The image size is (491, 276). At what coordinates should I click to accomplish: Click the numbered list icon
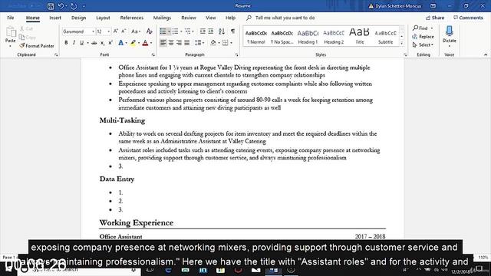pos(175,31)
